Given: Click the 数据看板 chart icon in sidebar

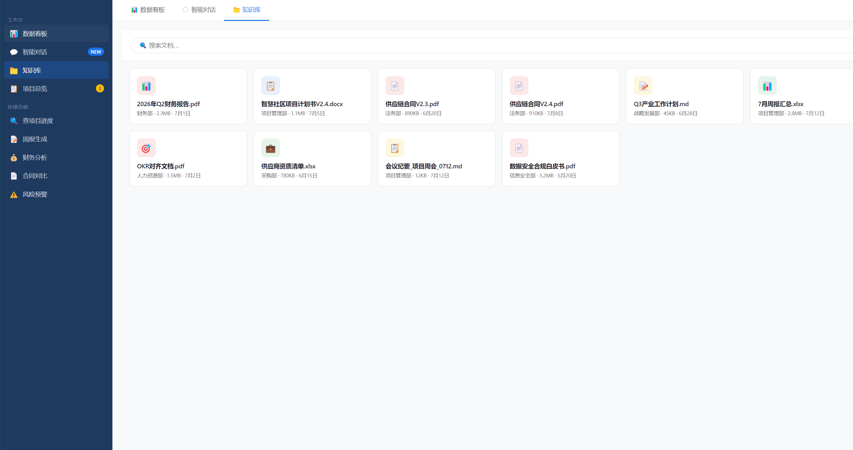Looking at the screenshot, I should pyautogui.click(x=14, y=34).
